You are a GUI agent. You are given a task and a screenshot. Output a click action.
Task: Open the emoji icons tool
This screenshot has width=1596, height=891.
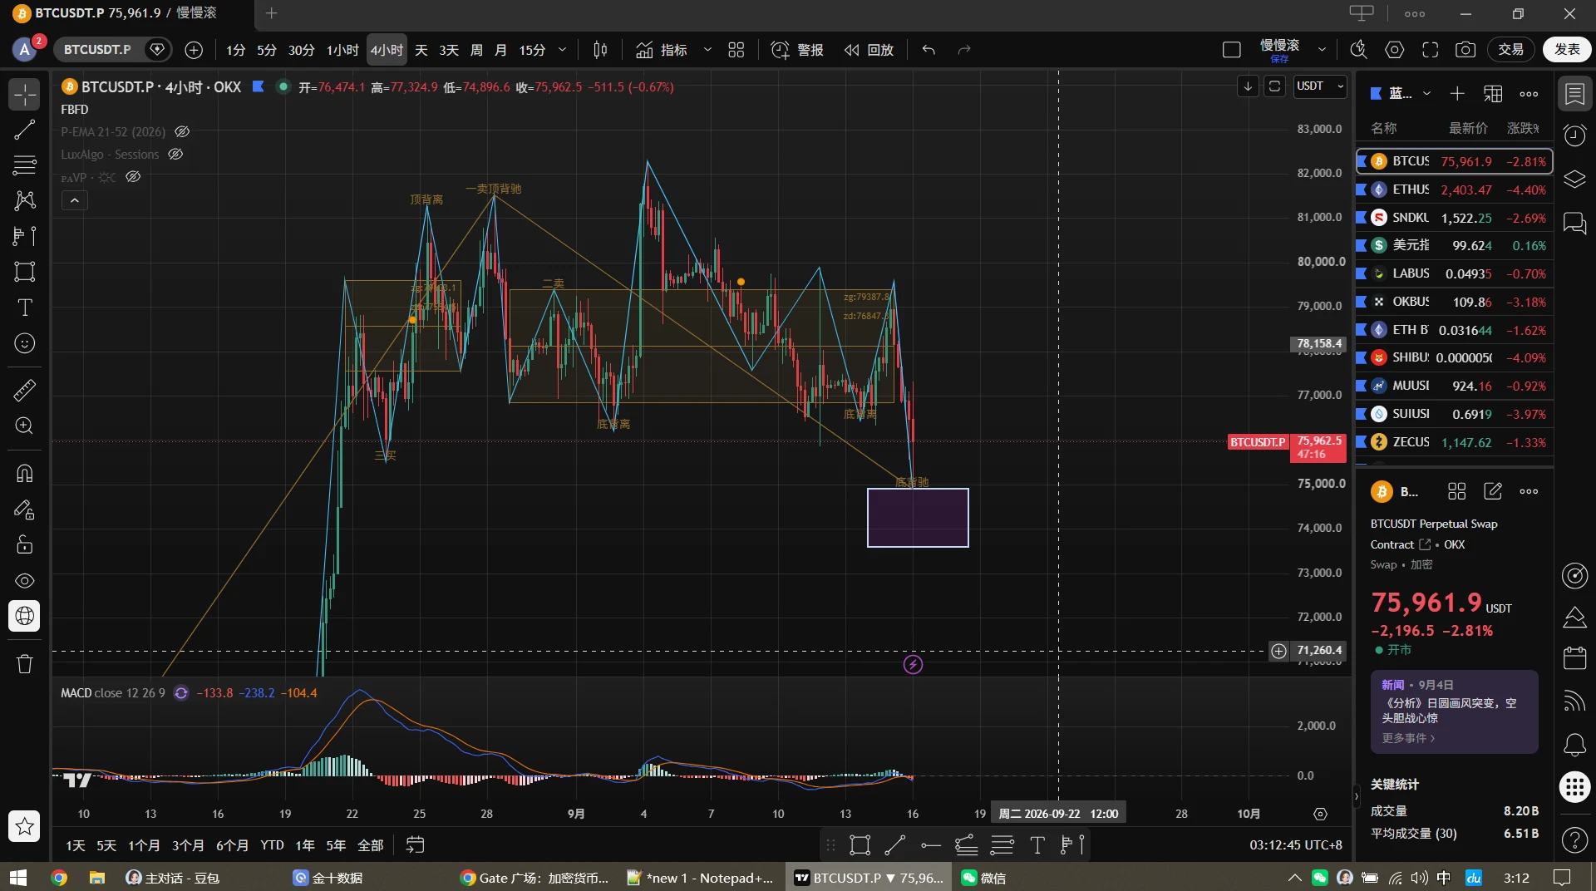pos(25,343)
